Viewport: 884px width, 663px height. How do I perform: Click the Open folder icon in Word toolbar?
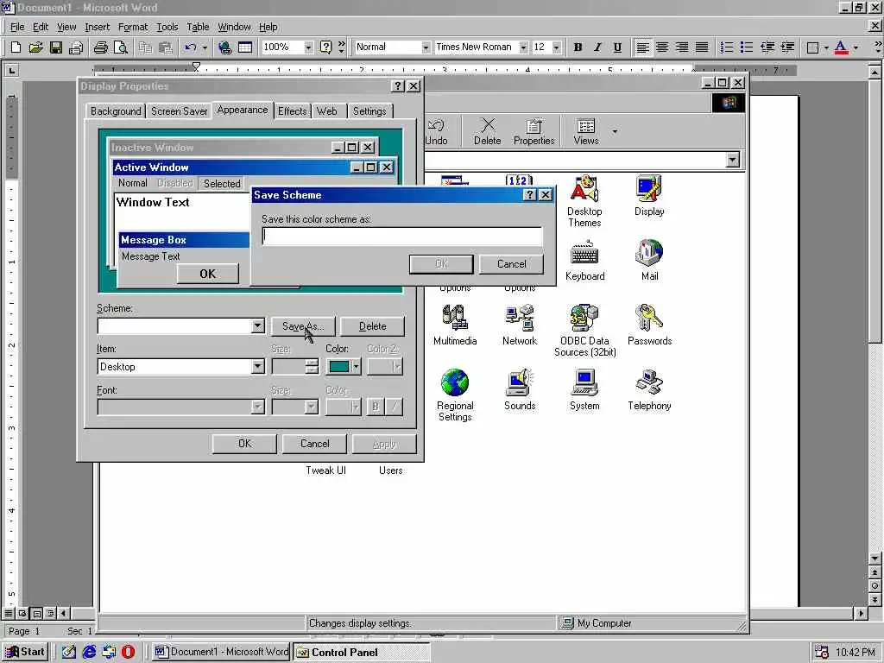35,47
